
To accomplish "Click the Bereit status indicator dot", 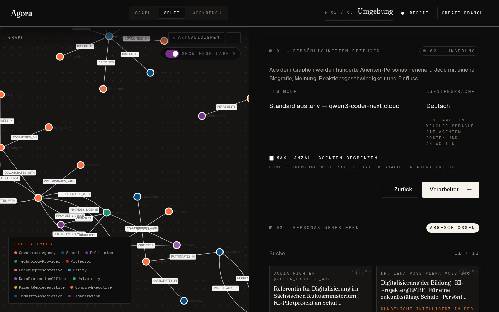I will 403,13.
